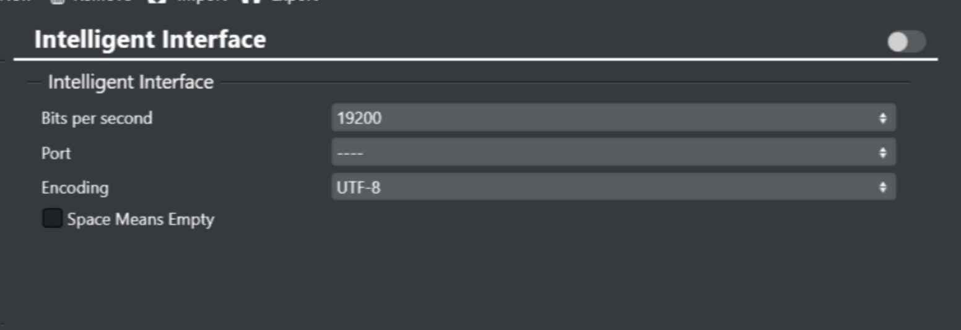Open the Port dropdown

pyautogui.click(x=613, y=152)
